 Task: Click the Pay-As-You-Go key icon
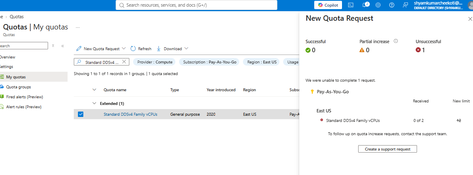tap(312, 92)
